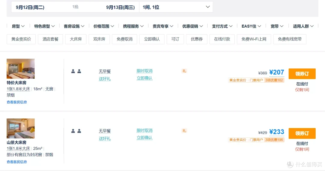This screenshot has height=171, width=325.
Task: Open the 特价大床房 room photo
Action: pos(21,69)
